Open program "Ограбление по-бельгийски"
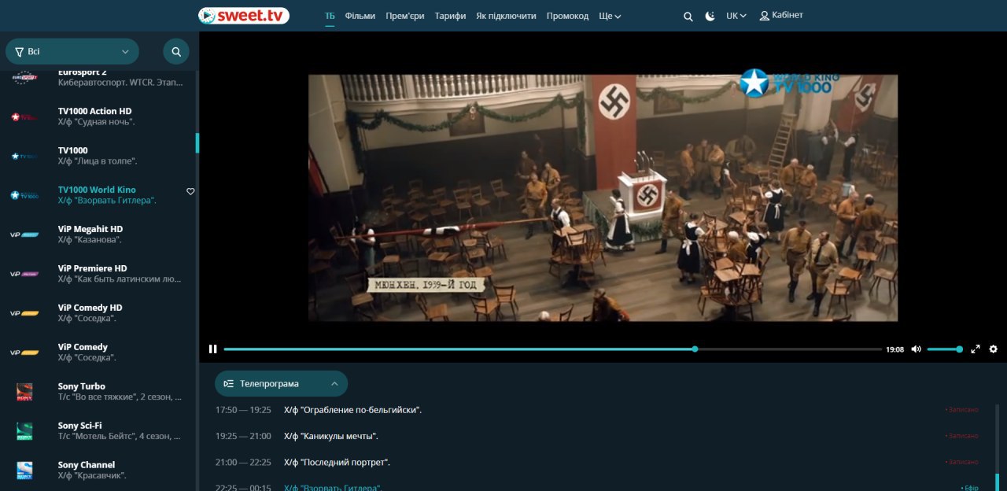This screenshot has width=1007, height=491. [352, 410]
